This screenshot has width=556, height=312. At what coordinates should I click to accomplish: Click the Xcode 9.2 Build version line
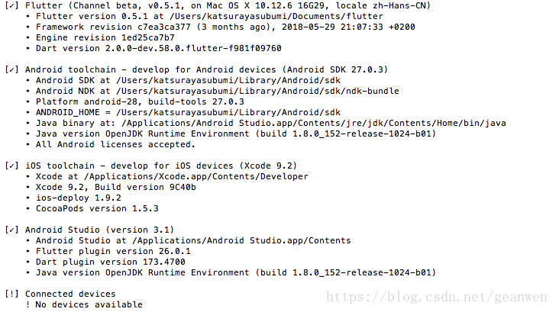click(x=116, y=187)
